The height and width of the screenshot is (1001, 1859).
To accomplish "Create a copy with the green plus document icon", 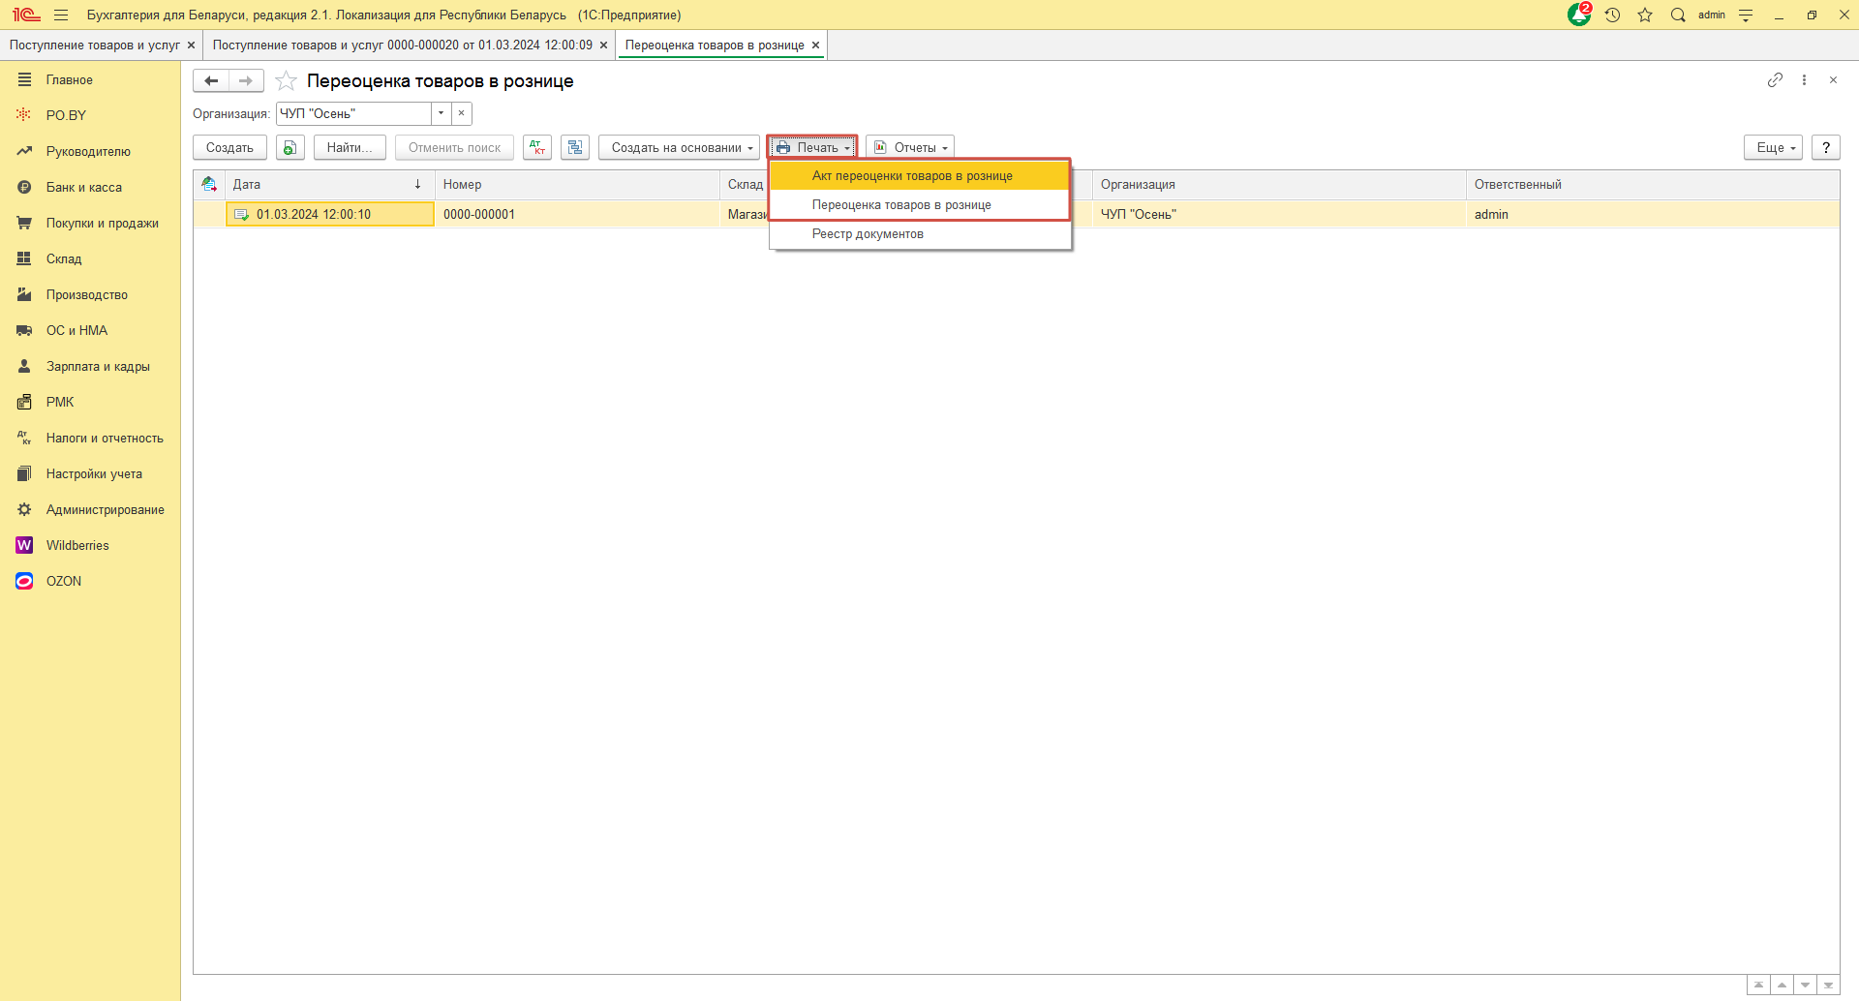I will tap(290, 147).
